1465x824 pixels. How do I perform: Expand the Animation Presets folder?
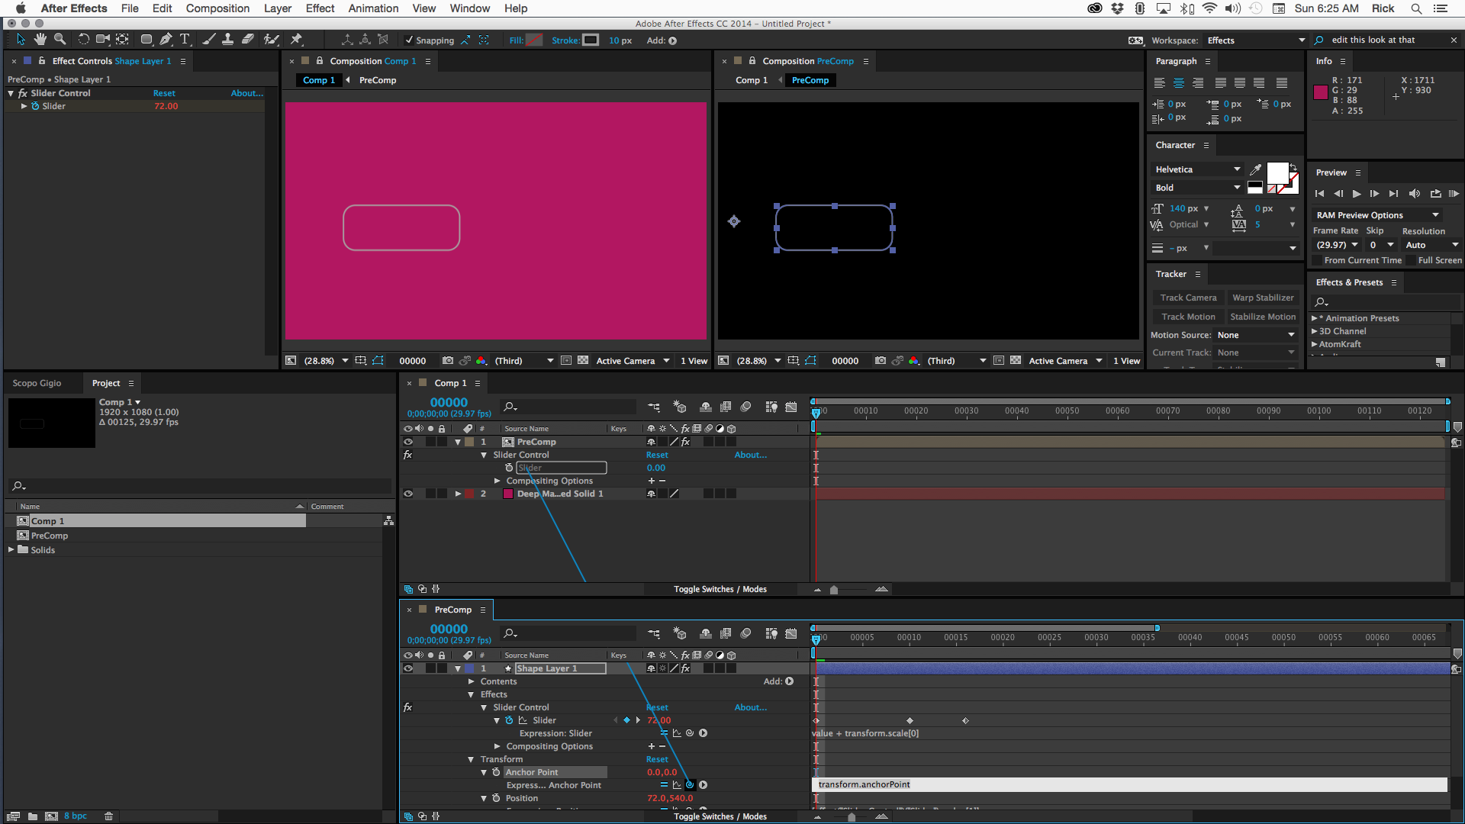(x=1314, y=318)
